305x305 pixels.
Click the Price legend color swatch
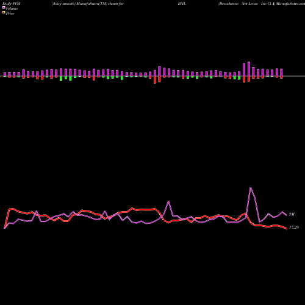tap(4, 13)
